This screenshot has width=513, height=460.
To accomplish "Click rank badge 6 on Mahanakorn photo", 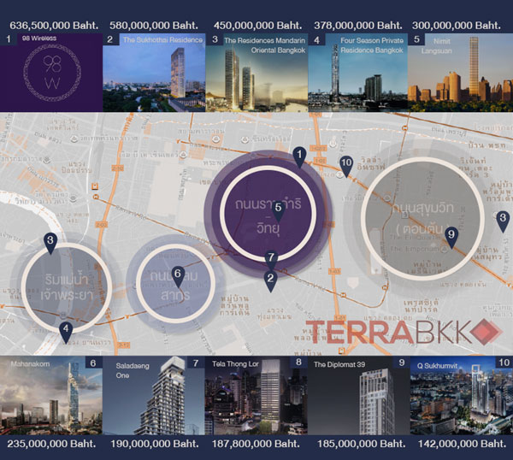I will pyautogui.click(x=93, y=363).
